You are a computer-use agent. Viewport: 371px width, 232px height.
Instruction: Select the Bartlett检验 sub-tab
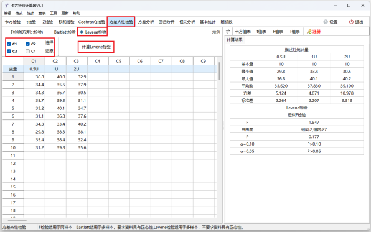[65, 32]
